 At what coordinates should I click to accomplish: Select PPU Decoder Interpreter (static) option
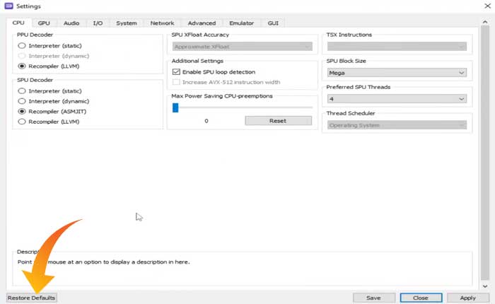tap(23, 46)
